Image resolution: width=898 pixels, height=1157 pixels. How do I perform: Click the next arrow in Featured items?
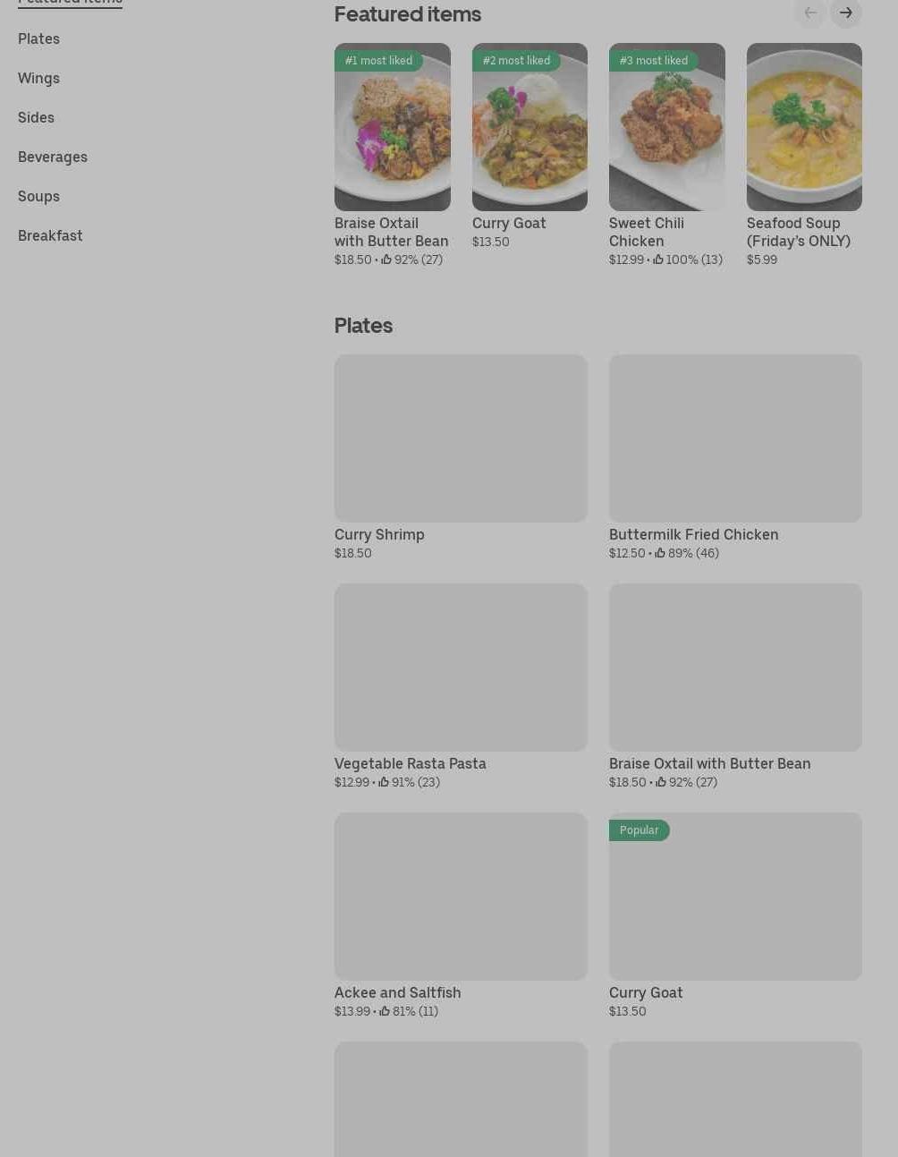click(x=845, y=13)
